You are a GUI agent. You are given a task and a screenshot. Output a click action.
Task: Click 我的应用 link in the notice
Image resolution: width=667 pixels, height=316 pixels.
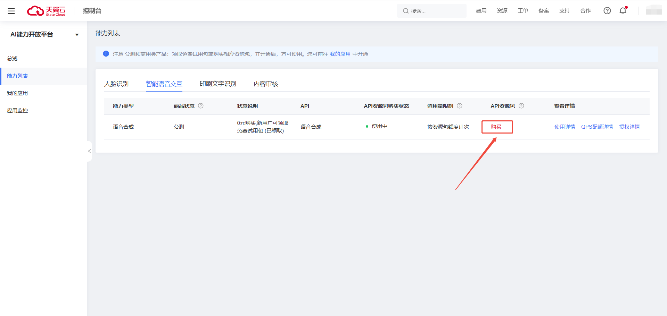[340, 54]
